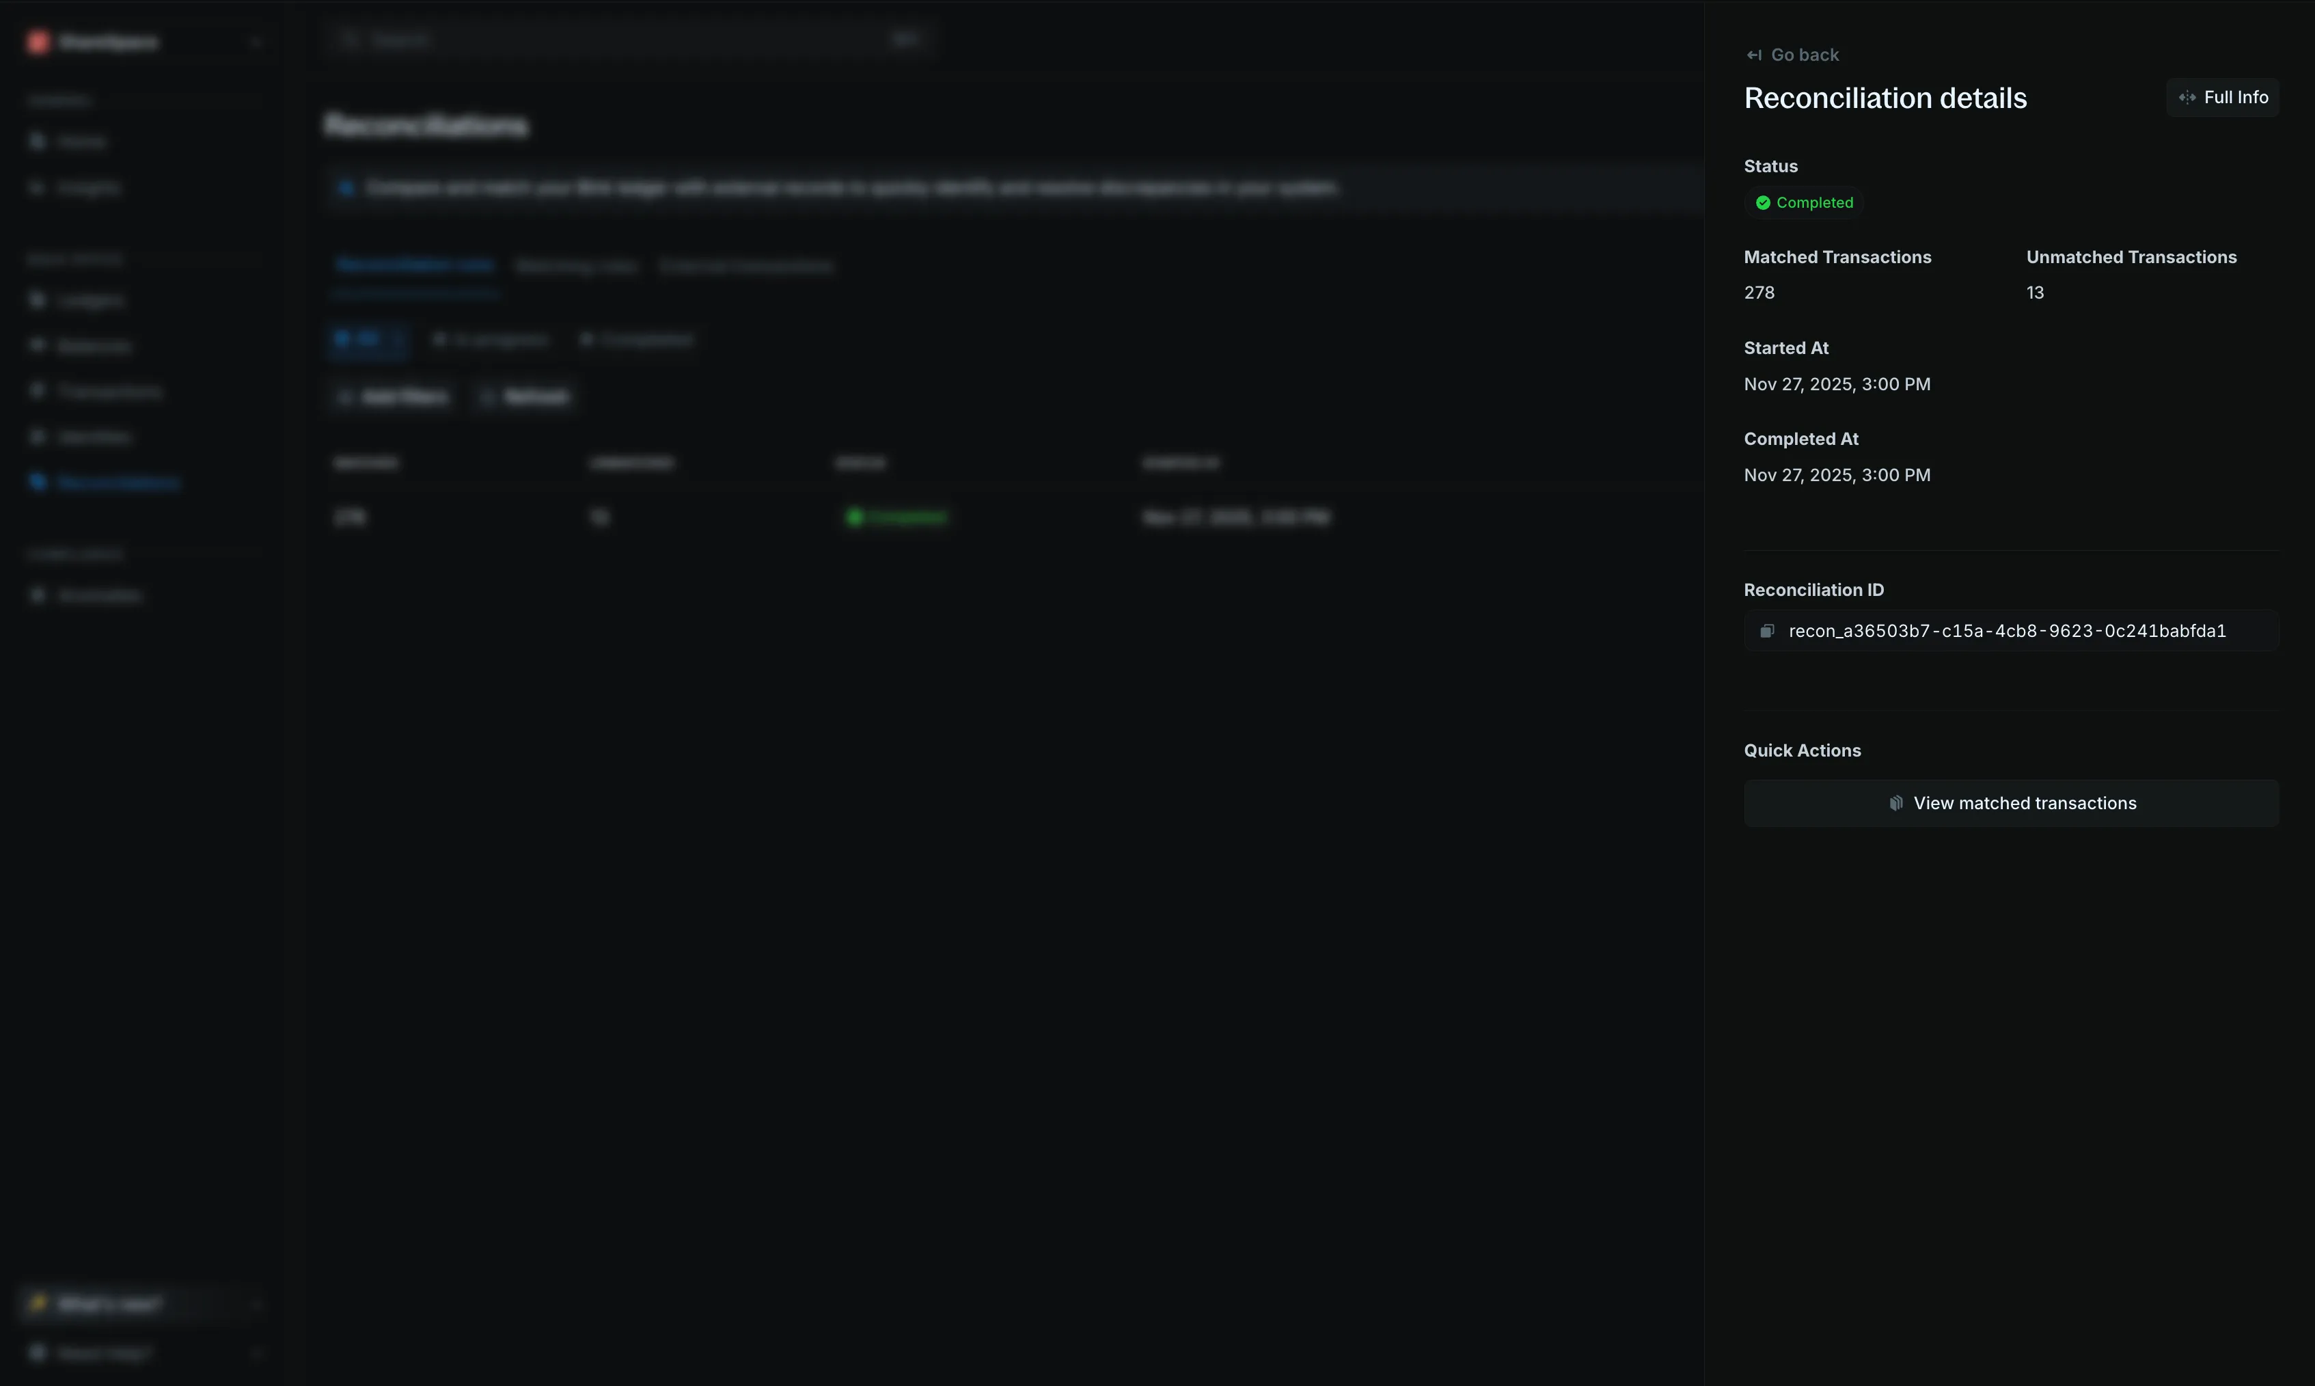Image resolution: width=2315 pixels, height=1386 pixels.
Task: Select the All status filter chip
Action: pyautogui.click(x=367, y=339)
